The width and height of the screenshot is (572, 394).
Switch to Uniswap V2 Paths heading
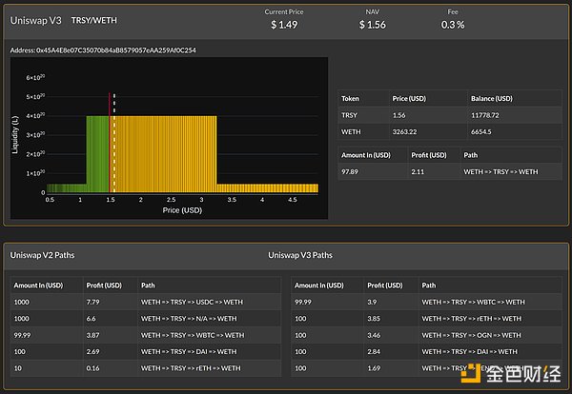pos(43,255)
